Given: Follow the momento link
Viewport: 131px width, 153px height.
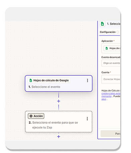Looking at the screenshot, I should (x=106, y=97).
